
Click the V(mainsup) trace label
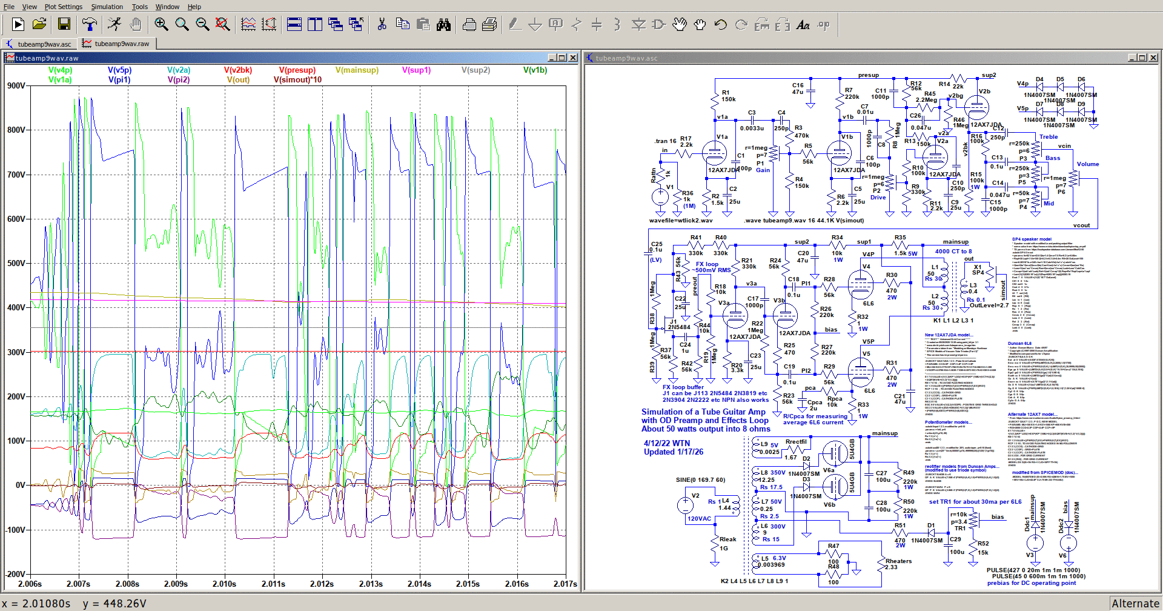(357, 70)
